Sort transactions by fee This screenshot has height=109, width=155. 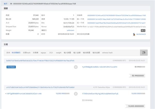click(x=36, y=53)
